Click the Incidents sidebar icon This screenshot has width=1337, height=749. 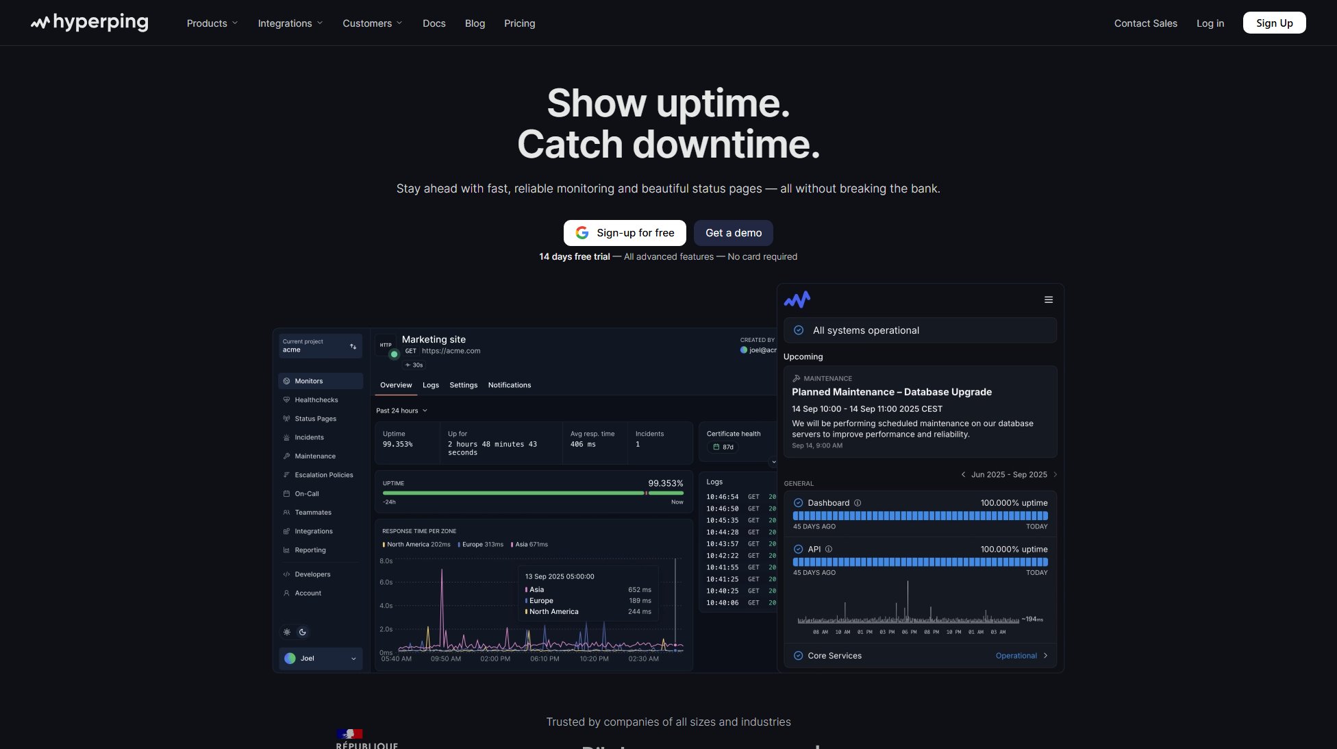[286, 437]
